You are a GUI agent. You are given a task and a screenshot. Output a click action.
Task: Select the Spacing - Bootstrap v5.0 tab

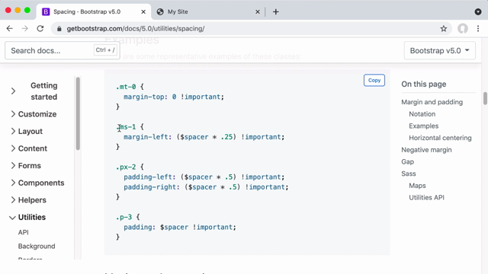93,12
